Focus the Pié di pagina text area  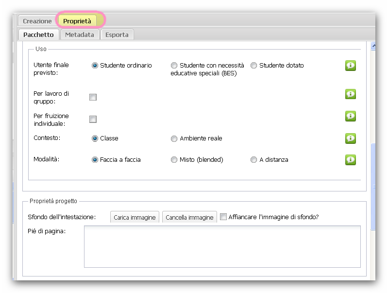[x=222, y=246]
